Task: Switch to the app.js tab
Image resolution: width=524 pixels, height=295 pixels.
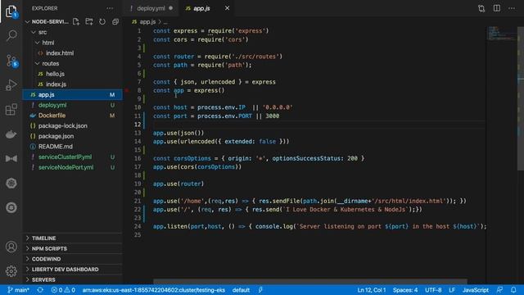Action: [201, 8]
